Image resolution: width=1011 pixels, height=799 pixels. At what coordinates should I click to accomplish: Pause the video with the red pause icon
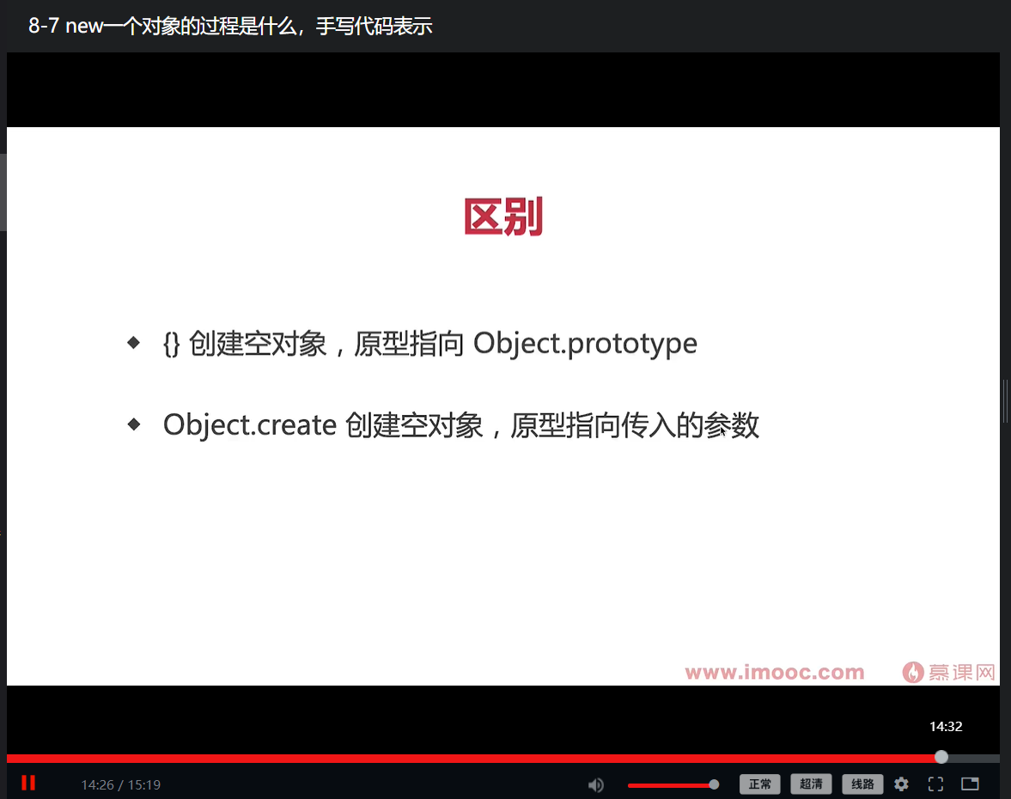point(28,783)
